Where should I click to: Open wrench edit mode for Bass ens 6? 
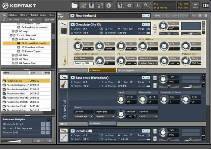(64, 77)
